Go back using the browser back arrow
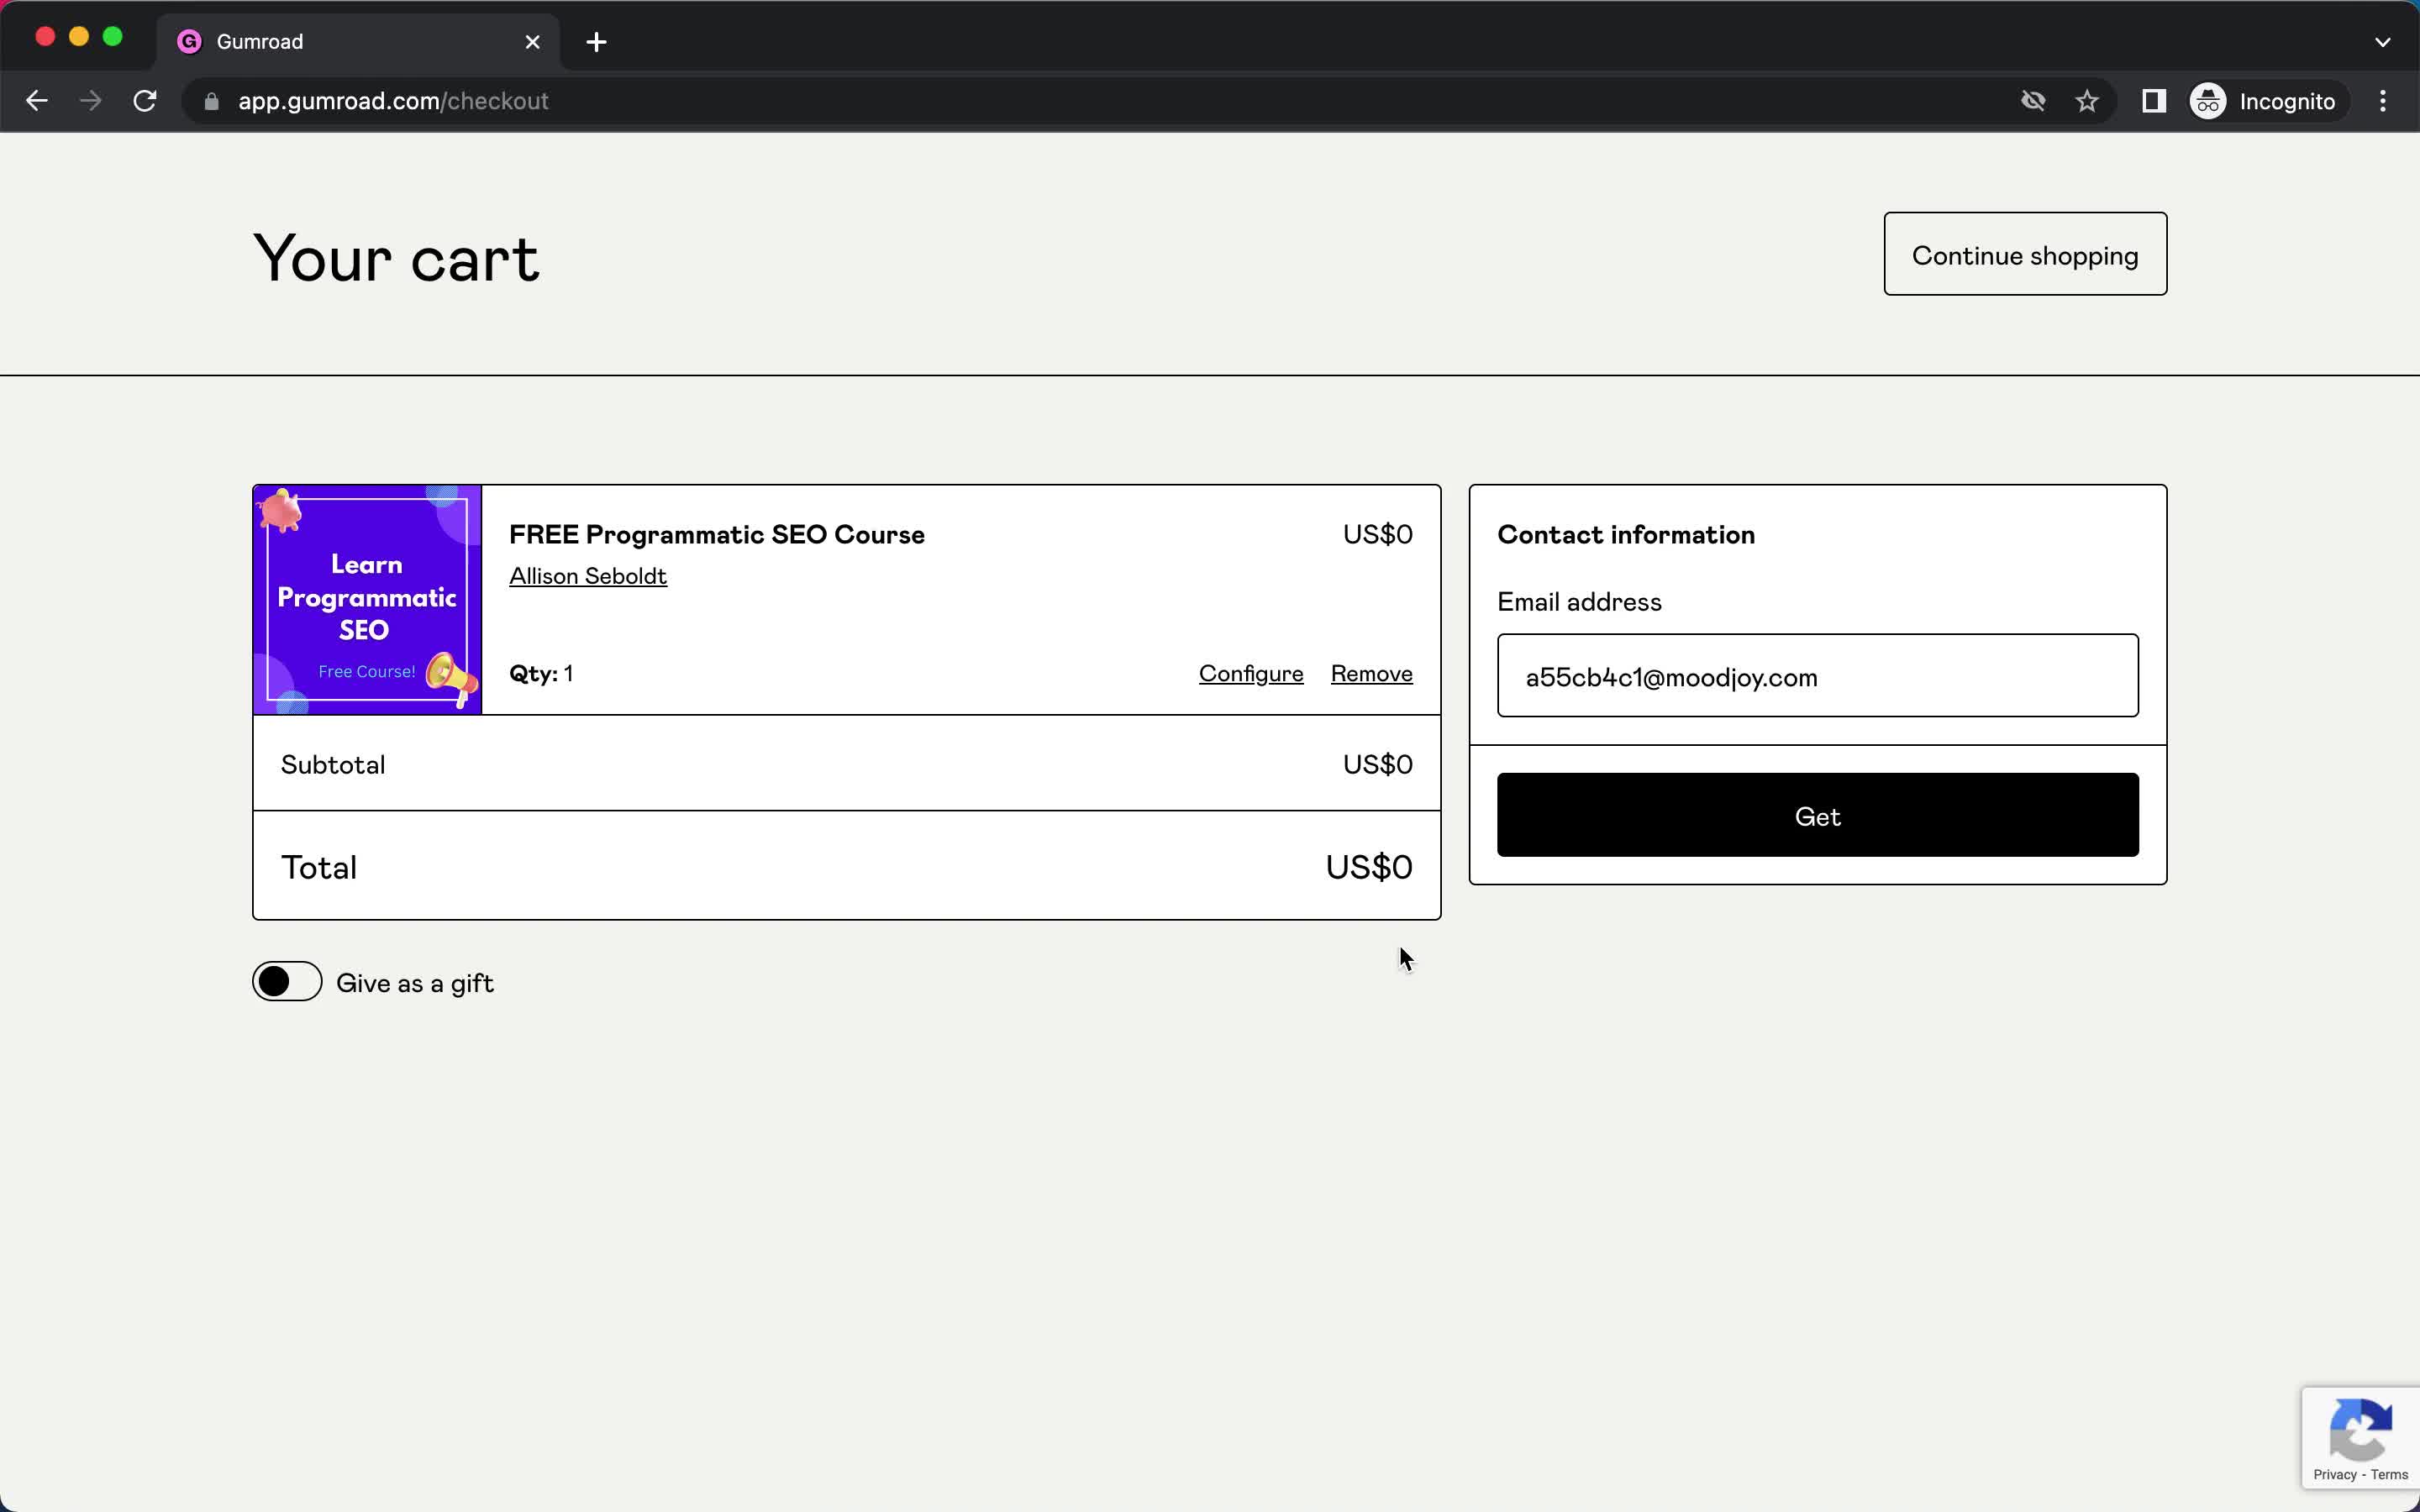The image size is (2420, 1512). pos(37,101)
